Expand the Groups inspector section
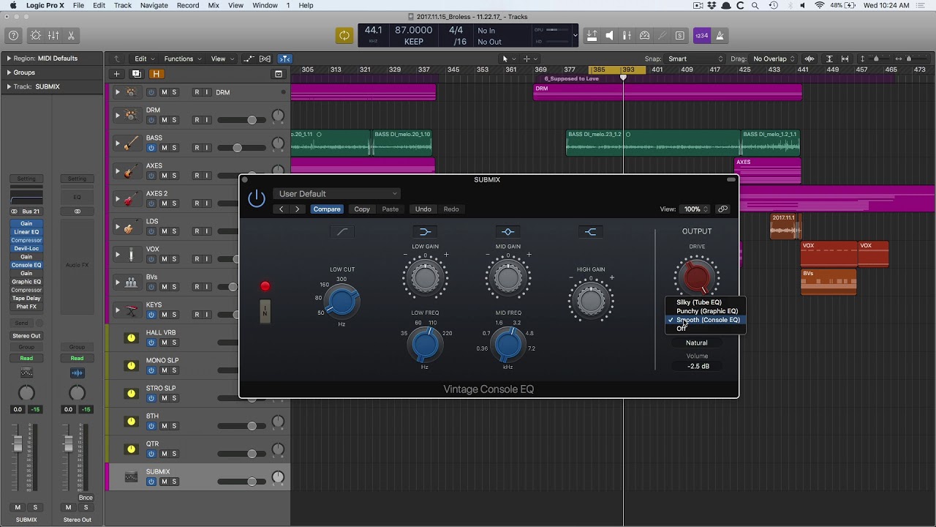936x527 pixels. click(x=9, y=72)
